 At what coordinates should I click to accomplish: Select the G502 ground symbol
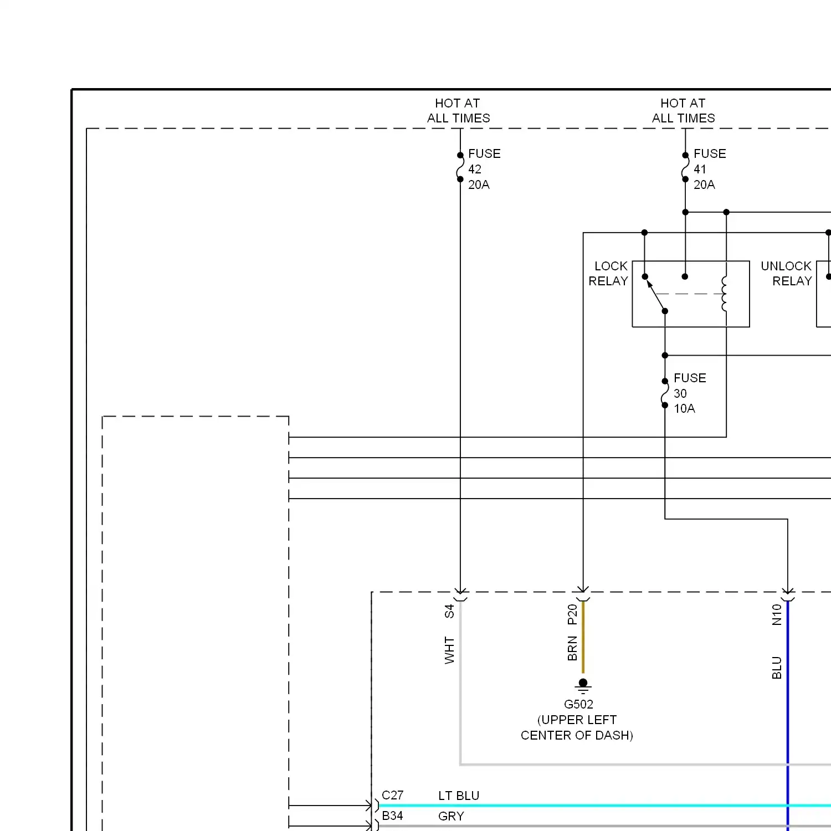[583, 686]
